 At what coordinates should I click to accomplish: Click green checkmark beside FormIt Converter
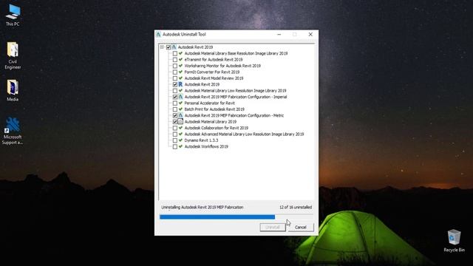180,72
